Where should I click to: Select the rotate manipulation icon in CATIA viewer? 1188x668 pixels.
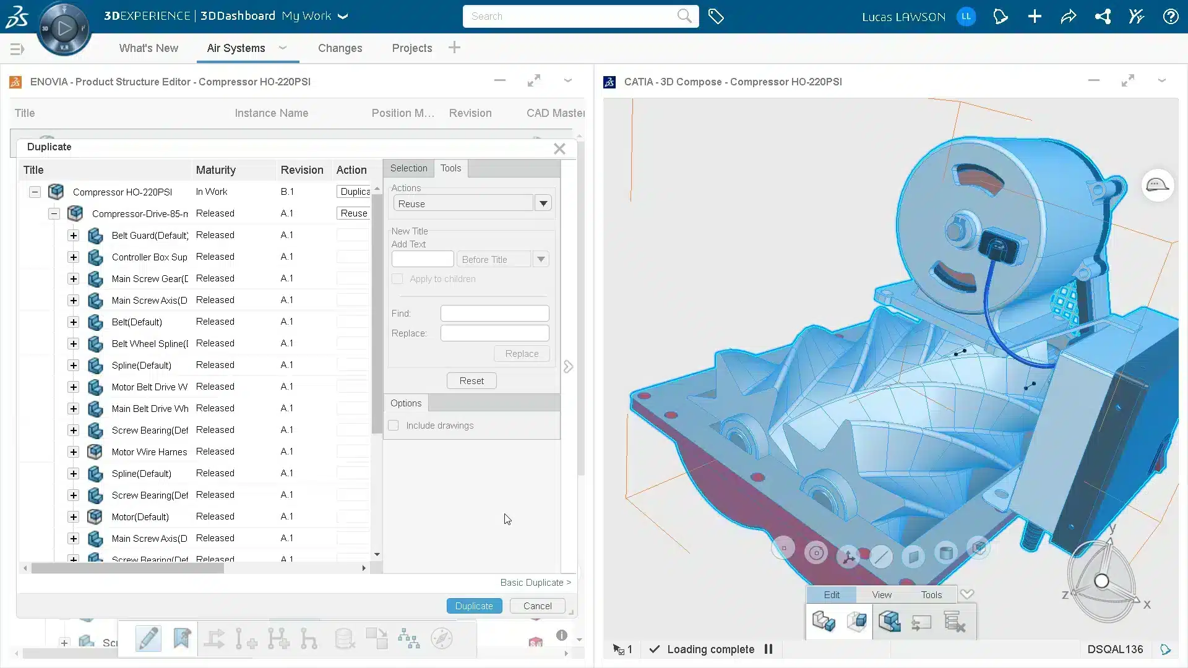(x=816, y=552)
